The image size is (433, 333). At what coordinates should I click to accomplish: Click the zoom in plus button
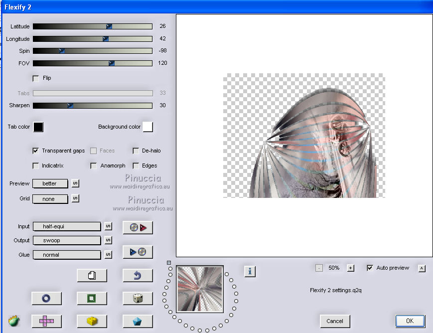(x=351, y=268)
